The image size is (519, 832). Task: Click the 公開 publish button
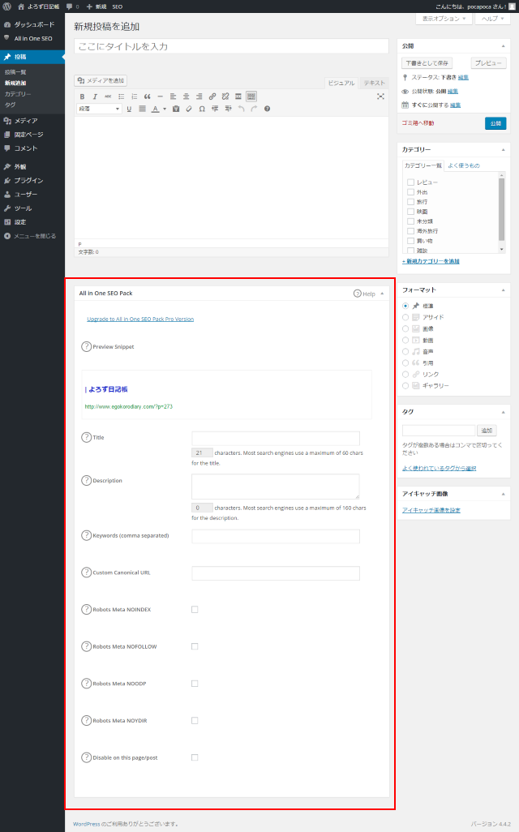click(495, 123)
